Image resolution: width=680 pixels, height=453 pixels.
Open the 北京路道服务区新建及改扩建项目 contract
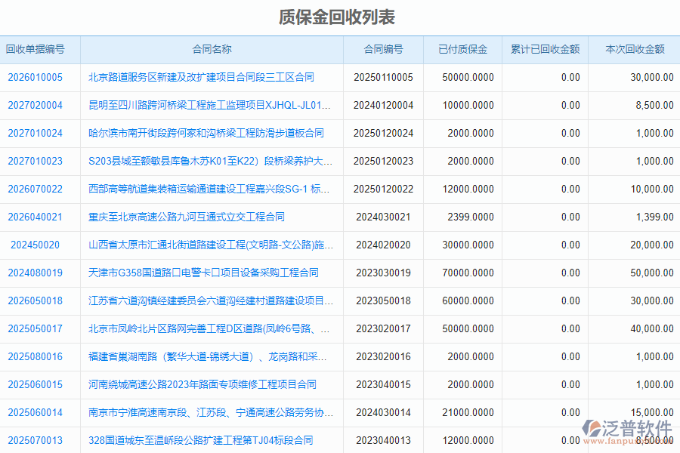pos(202,77)
